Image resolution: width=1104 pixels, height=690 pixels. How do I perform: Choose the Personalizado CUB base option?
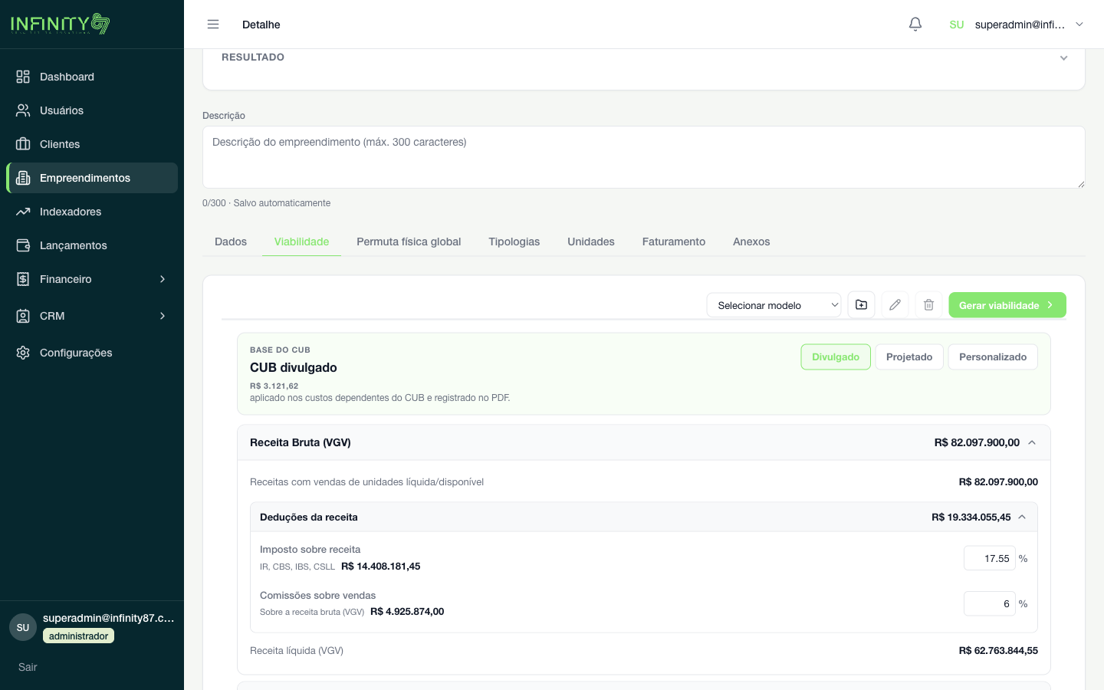click(x=993, y=357)
